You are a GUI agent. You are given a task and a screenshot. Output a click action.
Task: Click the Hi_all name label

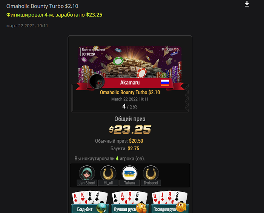tap(108, 183)
